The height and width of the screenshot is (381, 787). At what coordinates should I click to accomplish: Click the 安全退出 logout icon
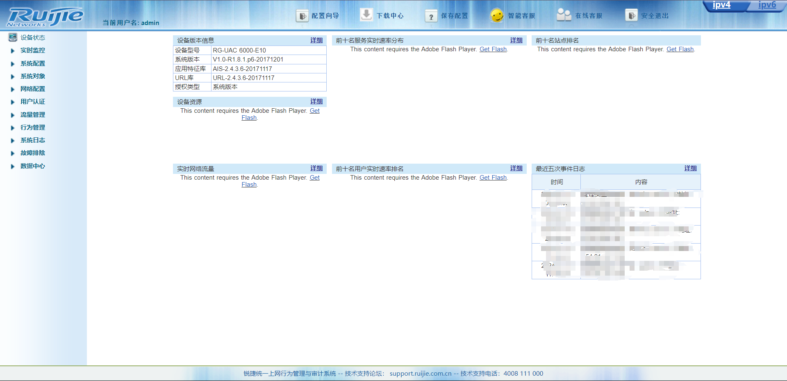pos(632,16)
